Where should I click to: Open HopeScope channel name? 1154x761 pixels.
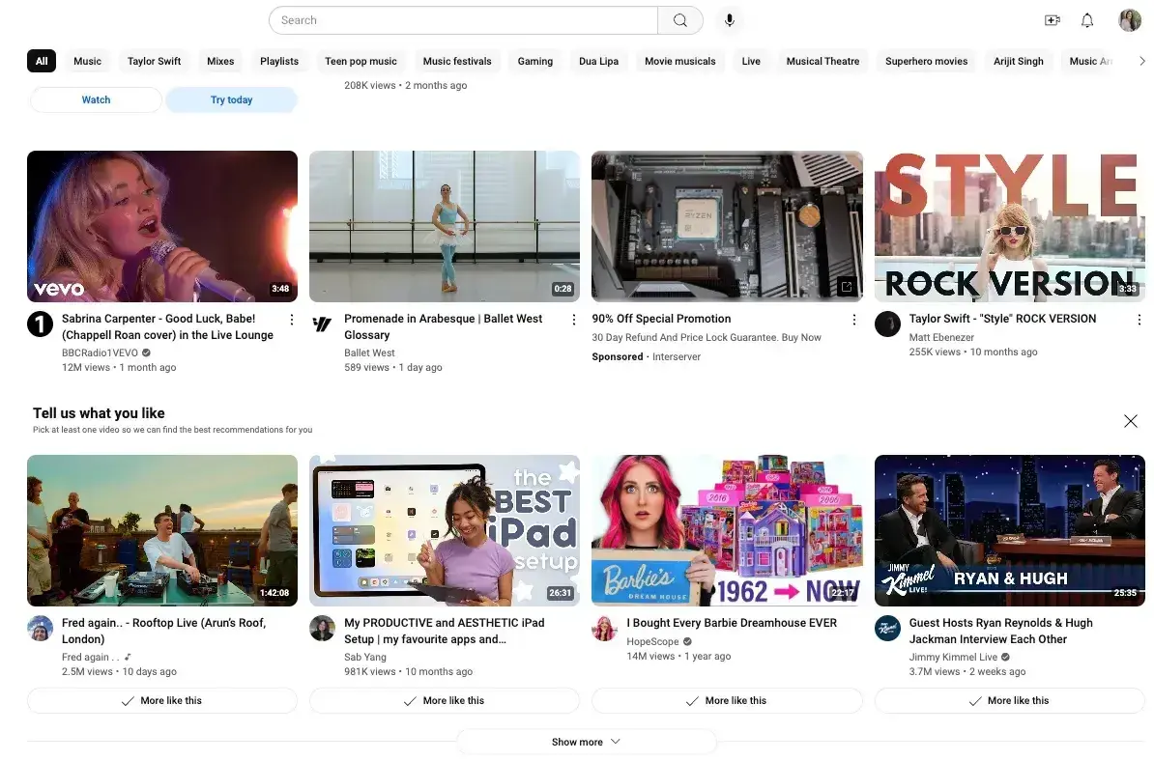[652, 642]
